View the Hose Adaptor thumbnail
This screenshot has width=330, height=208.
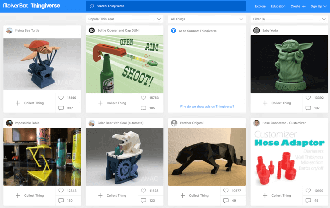(x=289, y=157)
